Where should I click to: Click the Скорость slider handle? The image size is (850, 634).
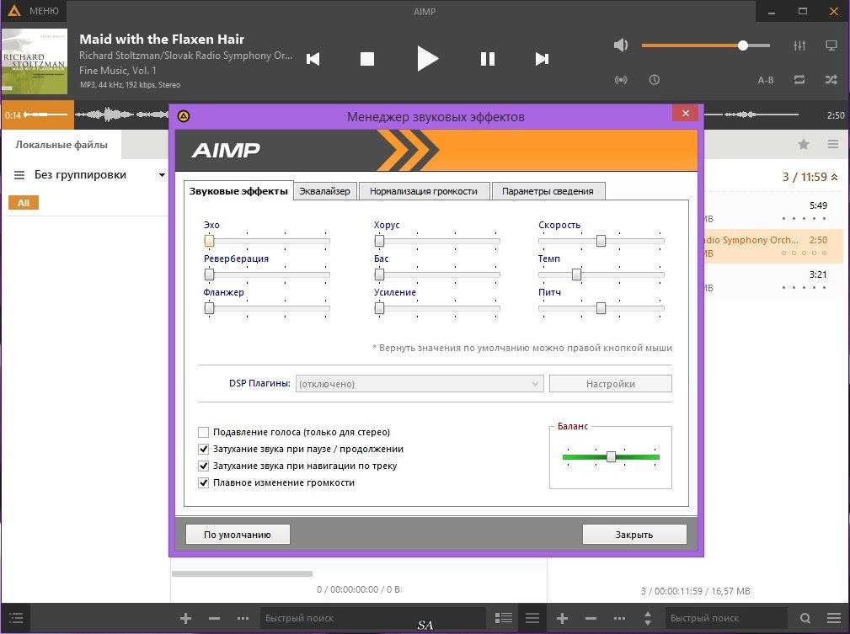coord(601,241)
